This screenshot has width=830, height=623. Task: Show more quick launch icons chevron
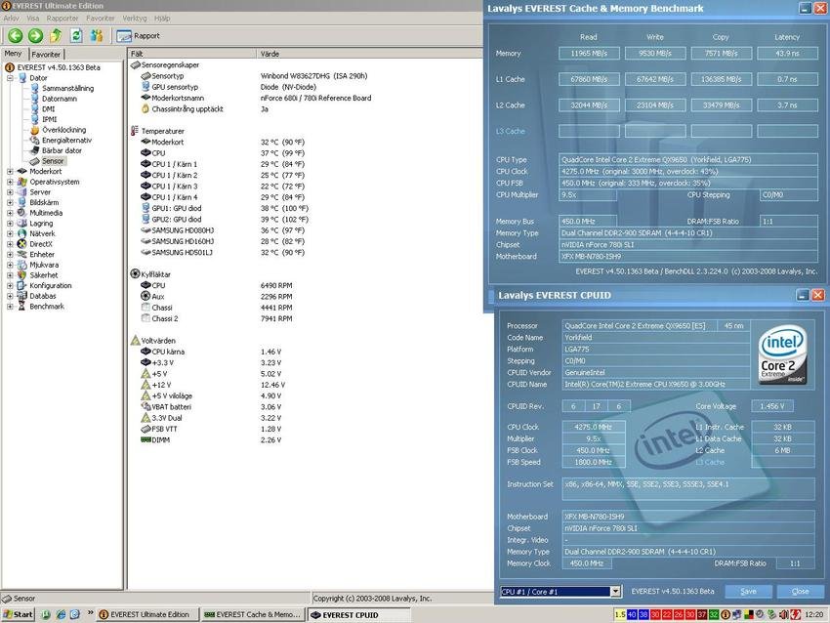pos(90,613)
